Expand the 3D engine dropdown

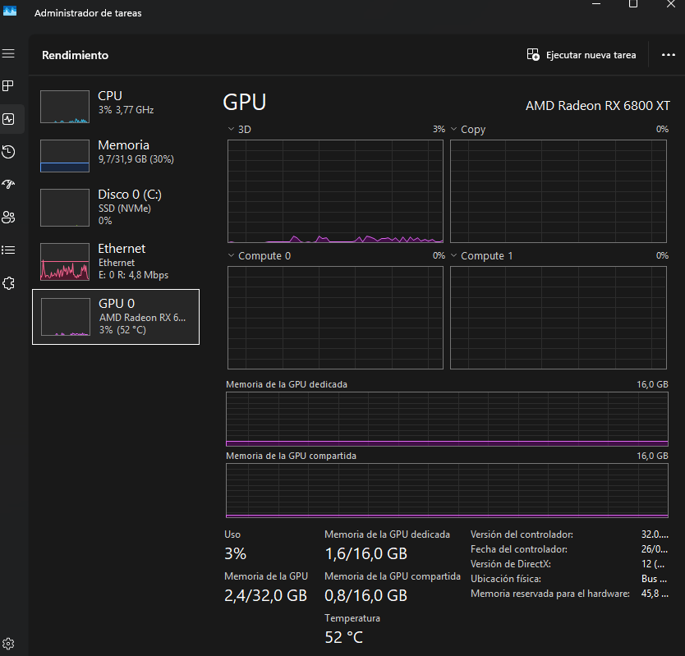pyautogui.click(x=239, y=129)
